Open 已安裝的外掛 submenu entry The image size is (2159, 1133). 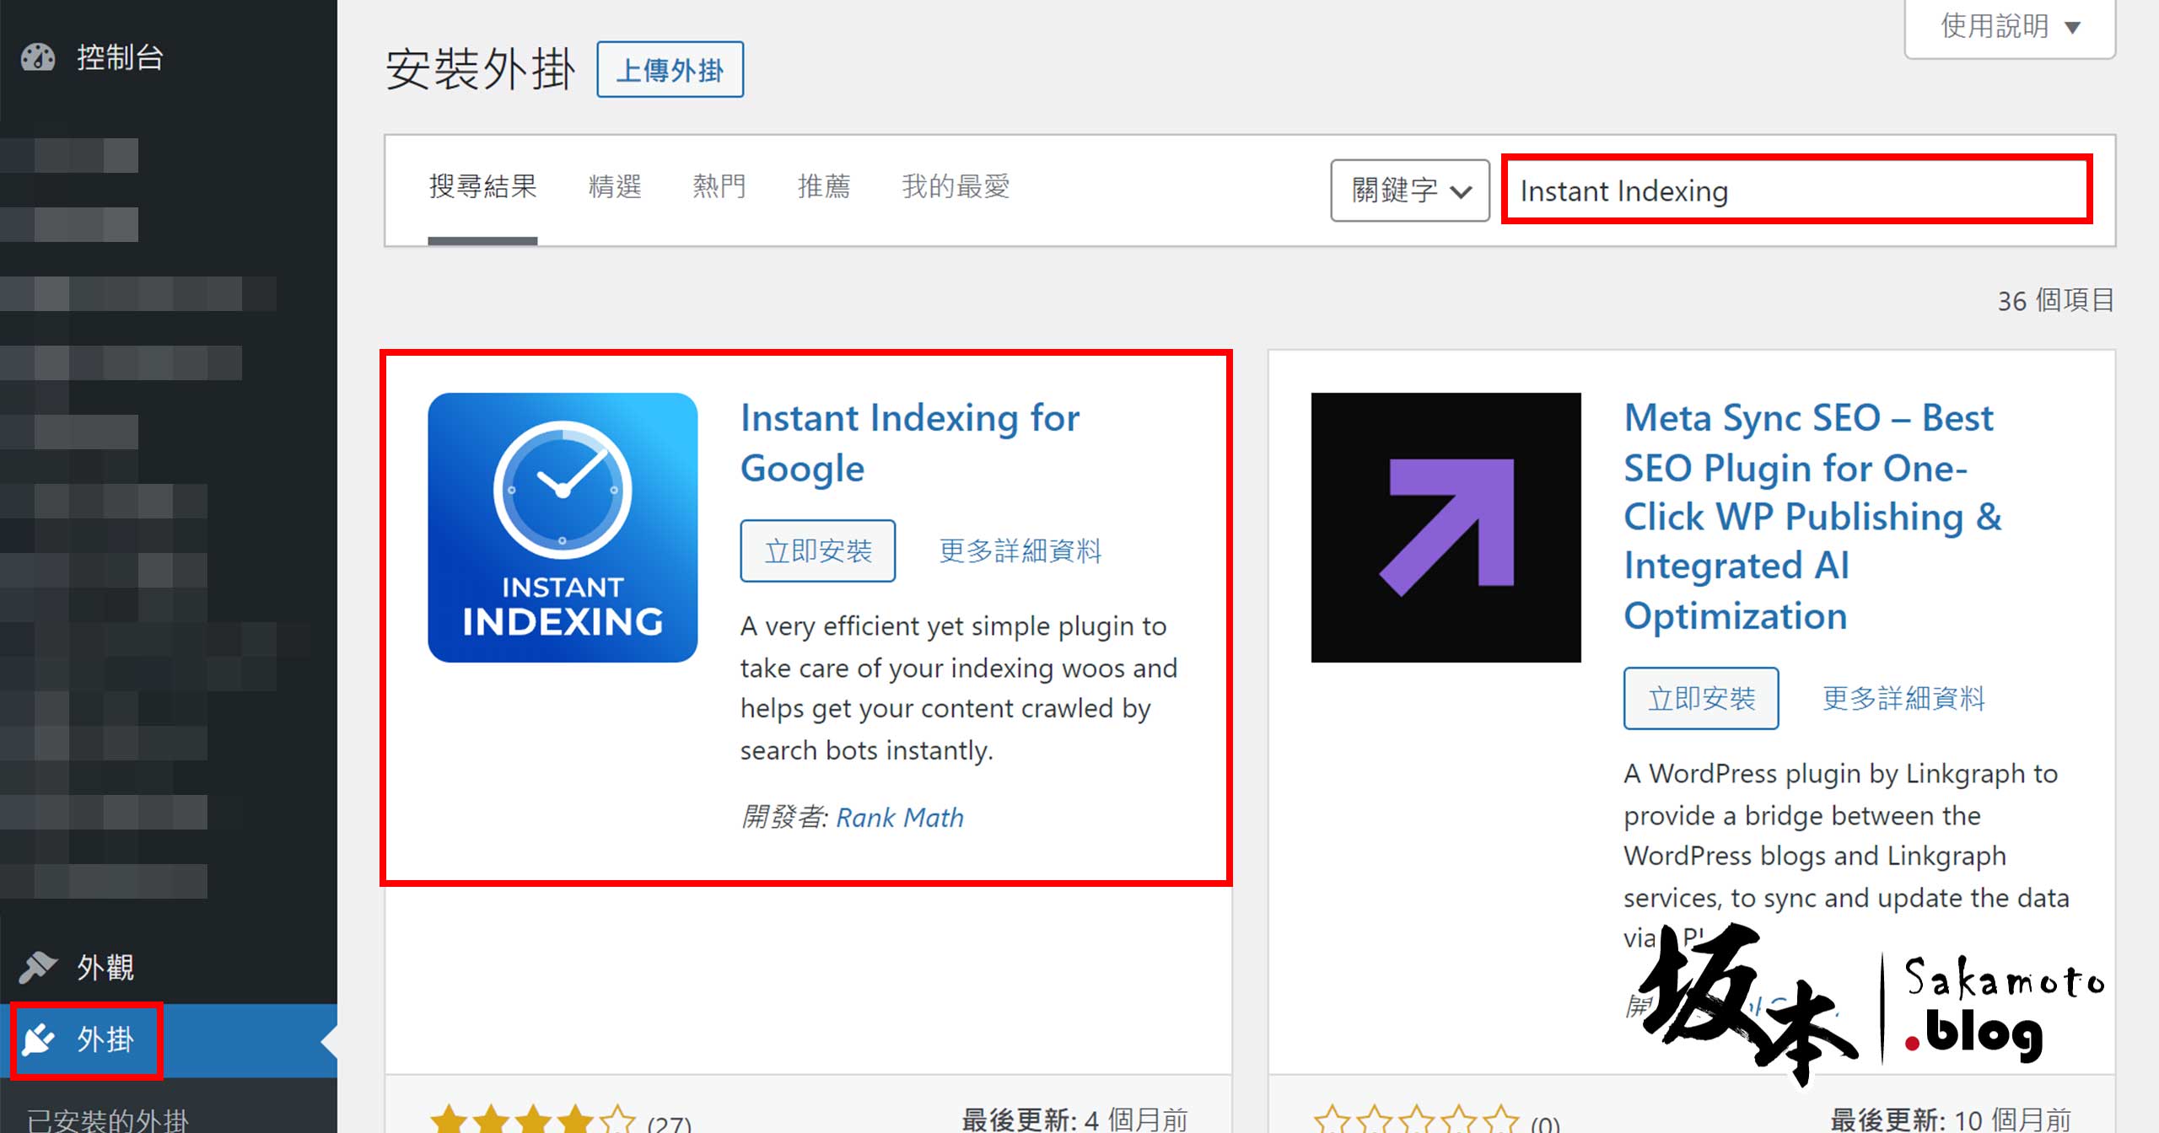coord(108,1120)
